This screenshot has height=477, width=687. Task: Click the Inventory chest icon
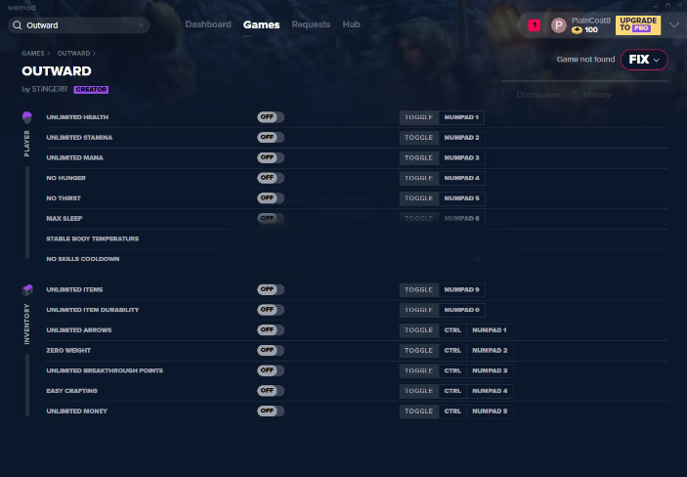27,289
